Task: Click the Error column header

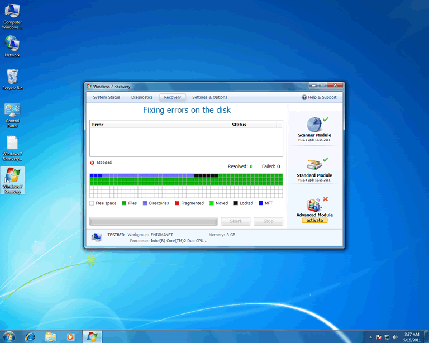Action: (98, 125)
